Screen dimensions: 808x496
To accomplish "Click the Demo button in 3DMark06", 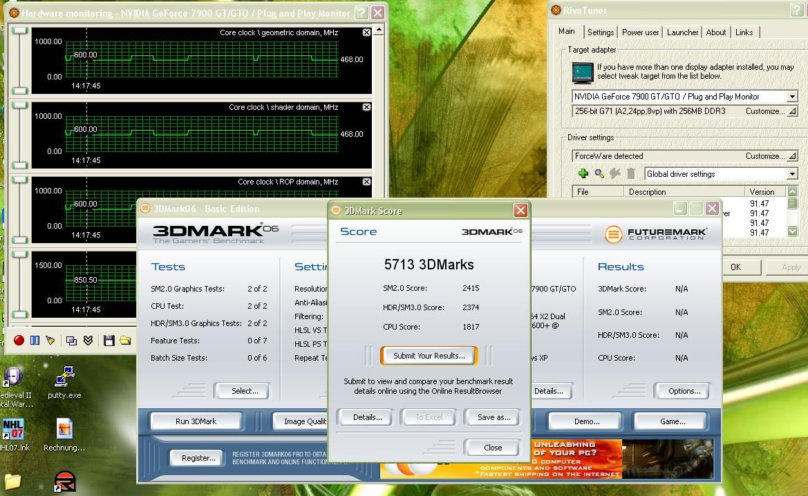I will (587, 421).
